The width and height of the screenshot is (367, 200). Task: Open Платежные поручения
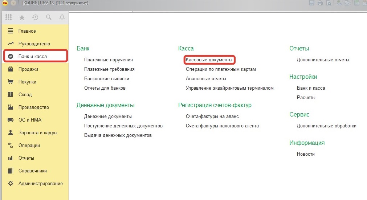109,60
